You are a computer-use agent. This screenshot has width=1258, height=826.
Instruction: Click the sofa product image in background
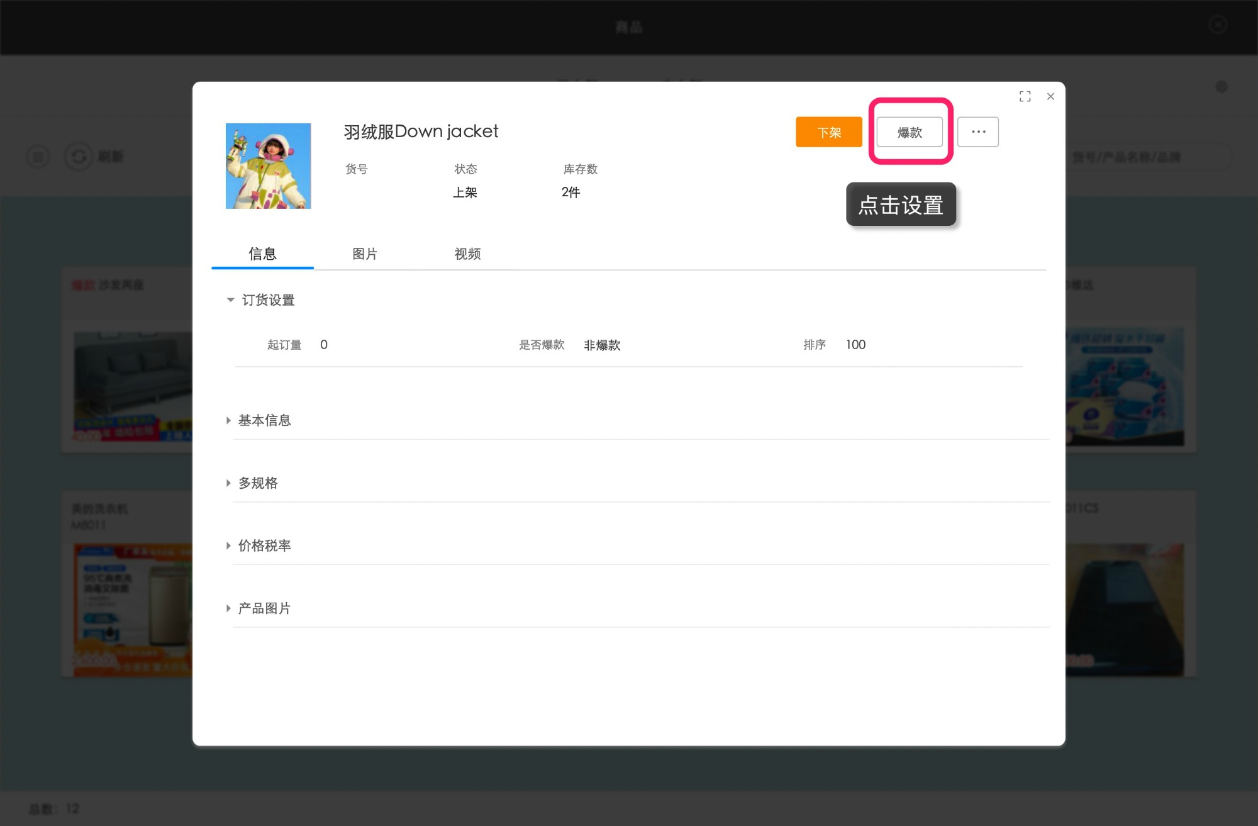point(133,386)
